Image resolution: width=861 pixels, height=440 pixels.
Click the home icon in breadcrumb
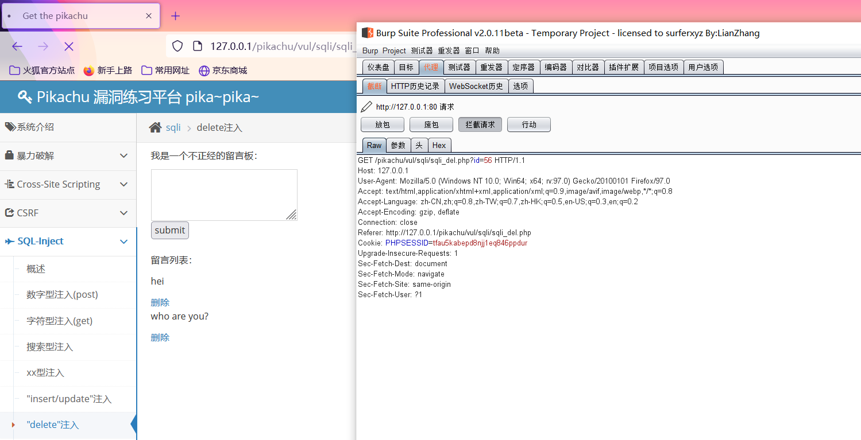pos(155,127)
